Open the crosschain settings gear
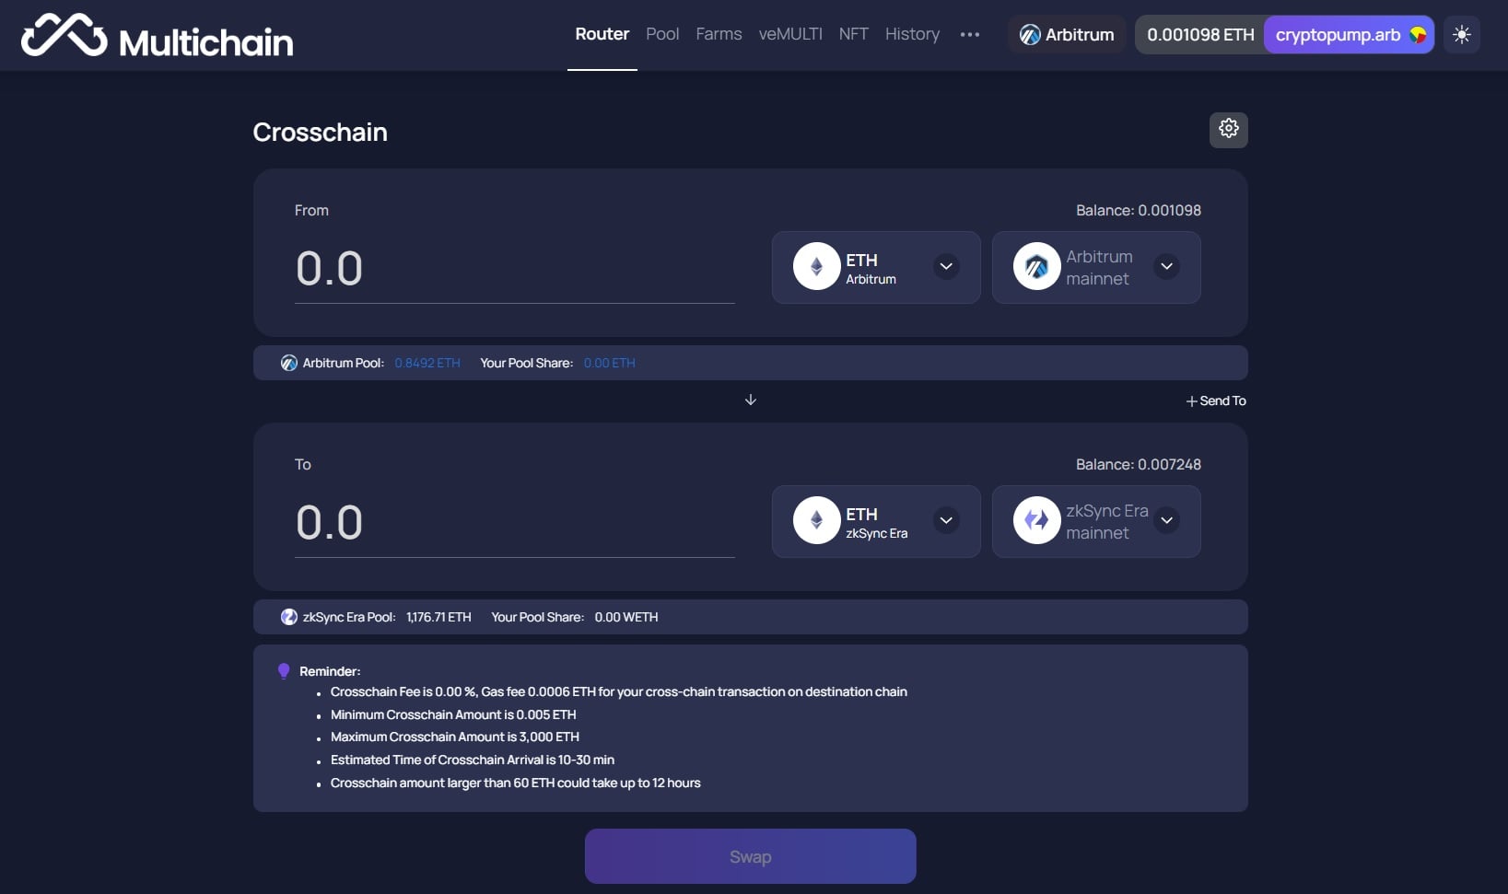The image size is (1508, 894). pyautogui.click(x=1228, y=129)
